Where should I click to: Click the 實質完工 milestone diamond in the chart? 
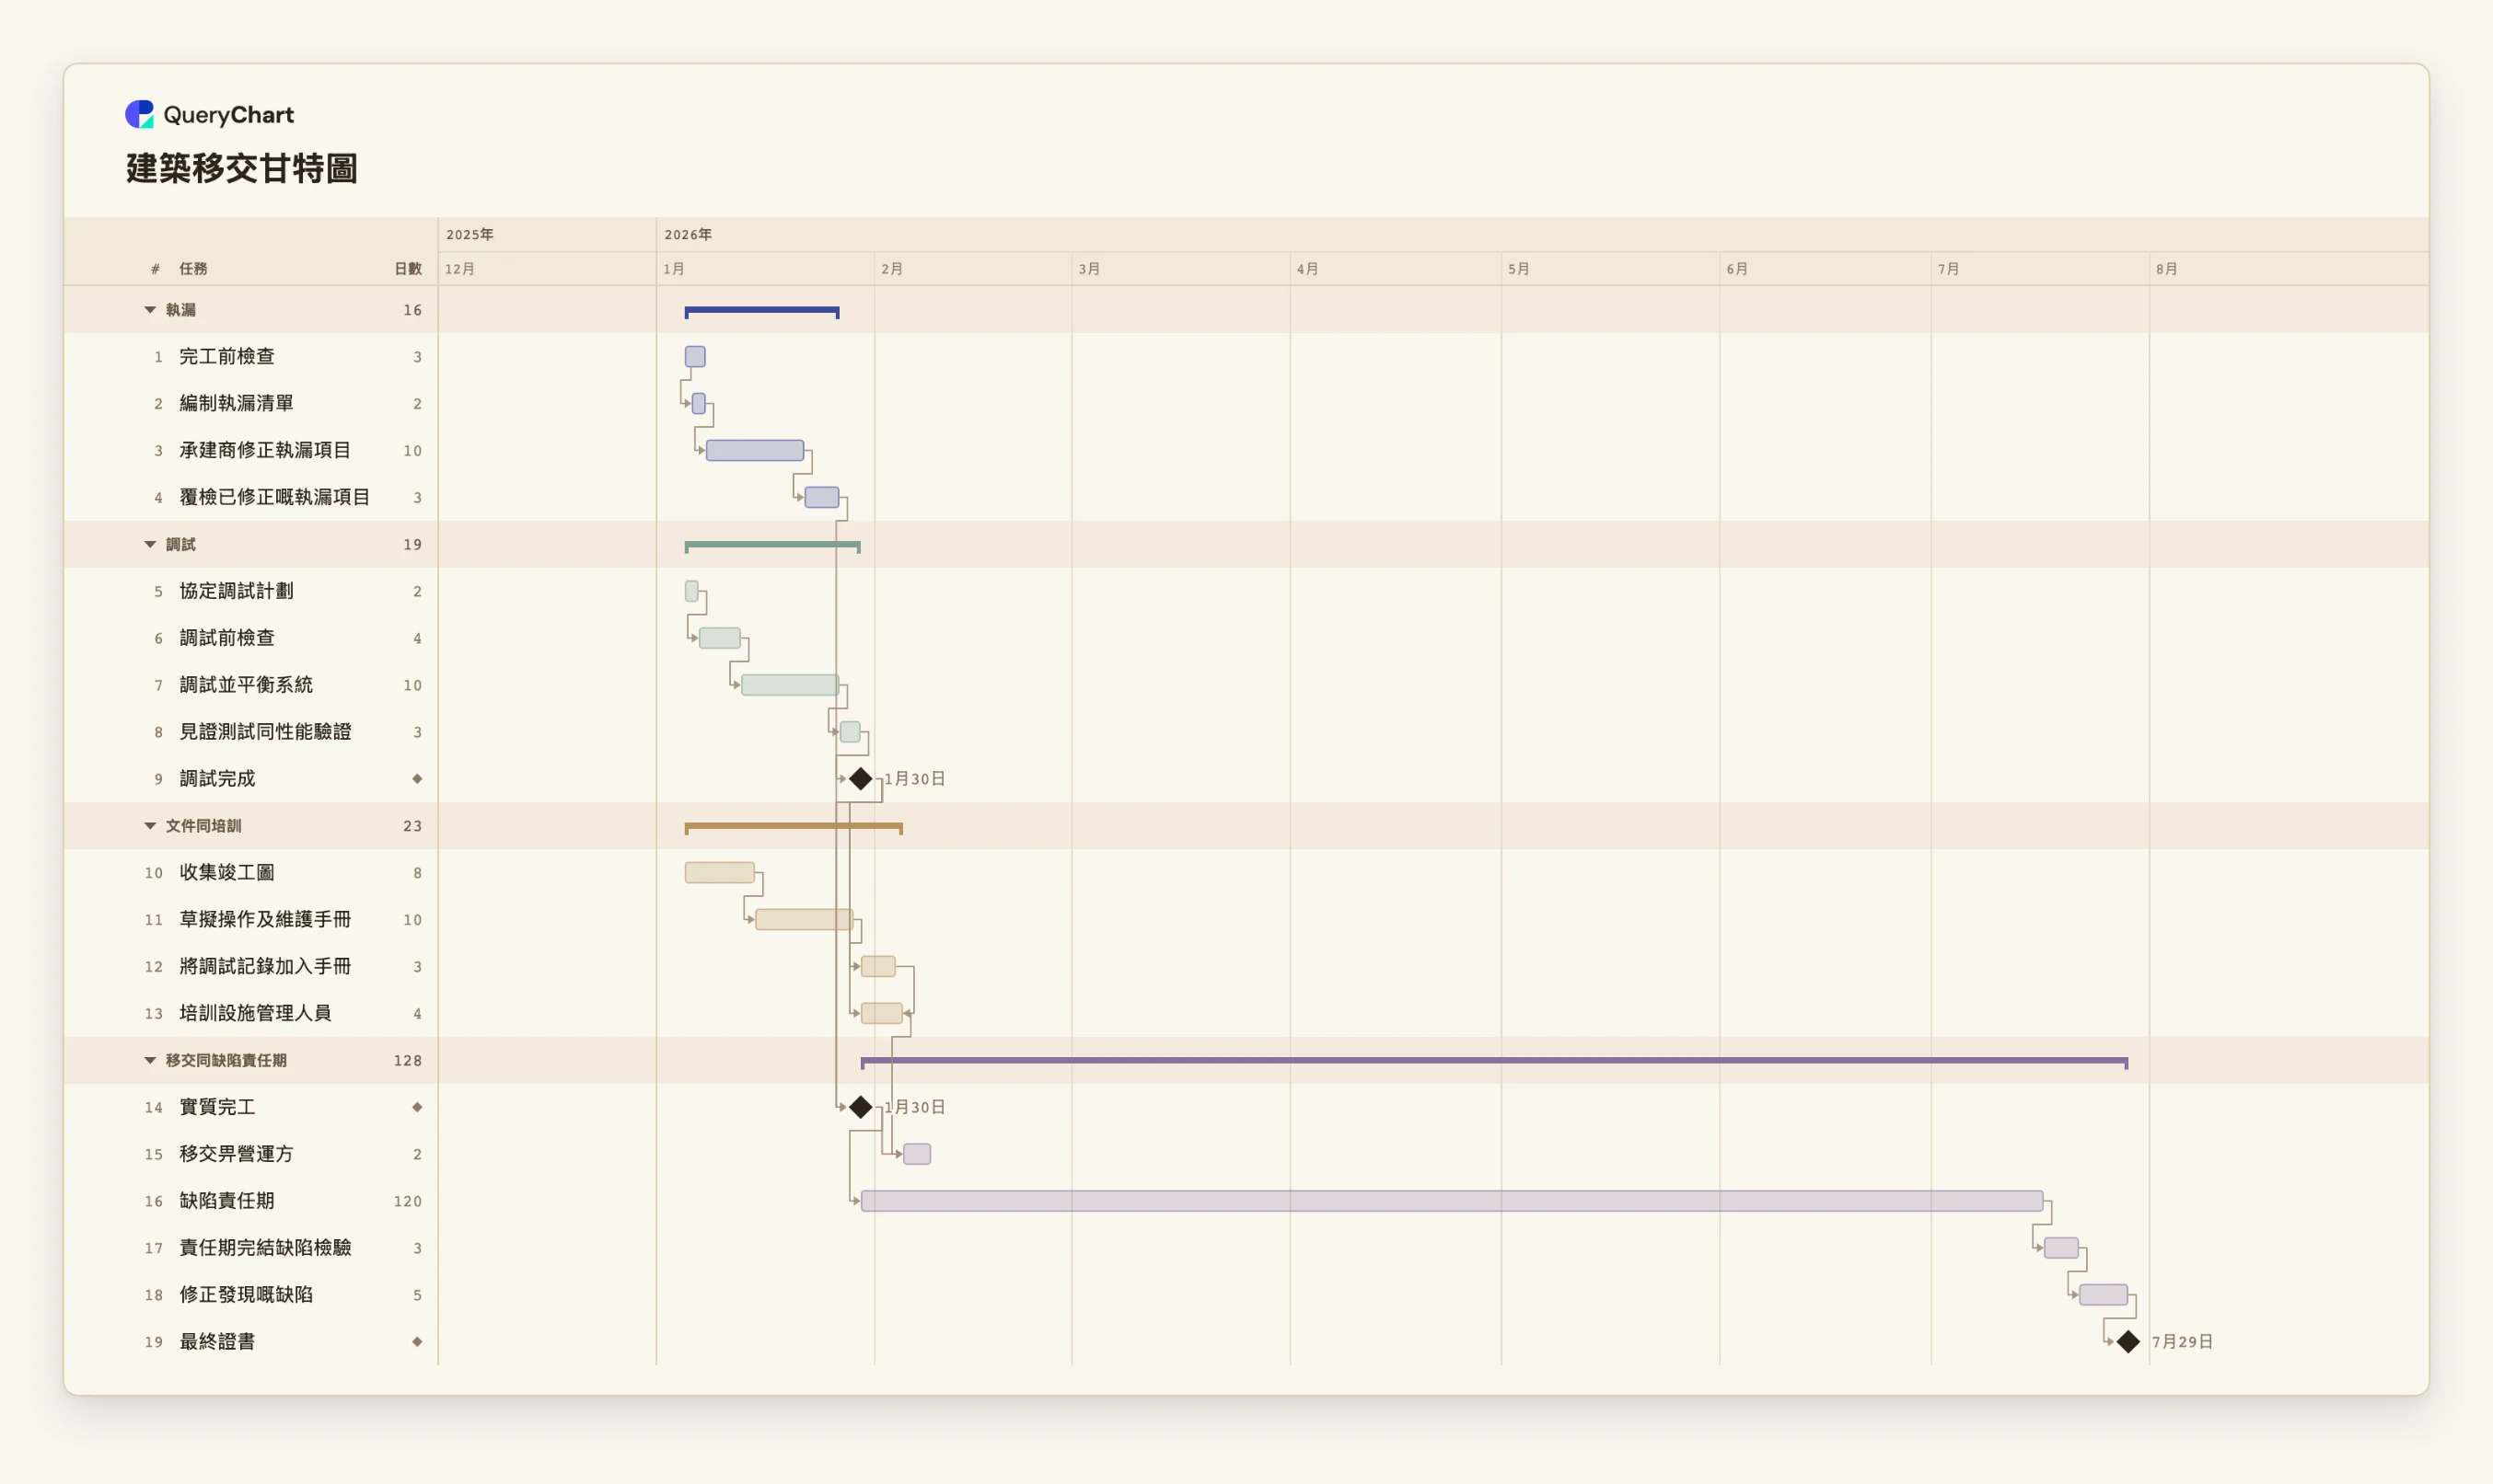pos(861,1107)
